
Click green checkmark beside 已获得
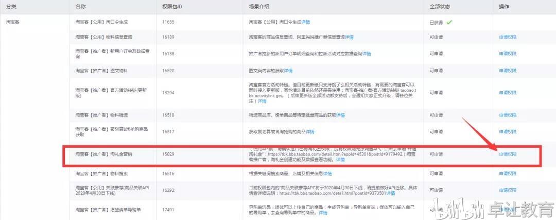(449, 22)
